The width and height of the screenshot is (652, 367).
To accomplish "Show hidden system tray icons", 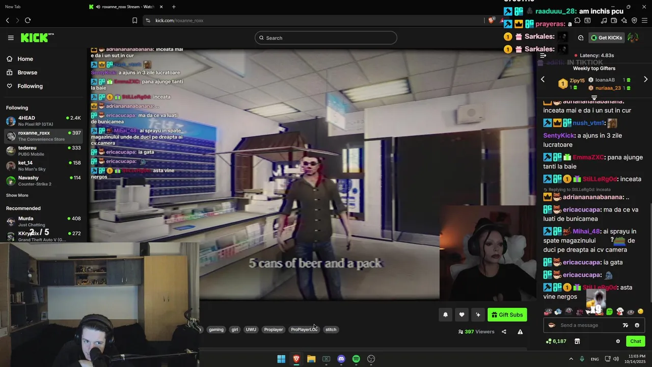I will 571,359.
